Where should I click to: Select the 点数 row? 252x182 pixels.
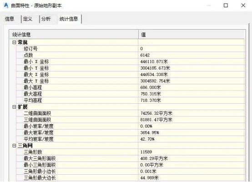pyautogui.click(x=130, y=55)
